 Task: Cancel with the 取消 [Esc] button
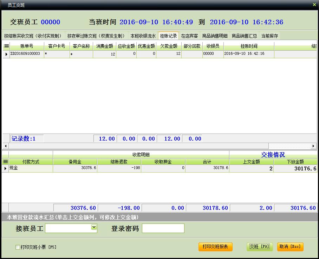290,247
